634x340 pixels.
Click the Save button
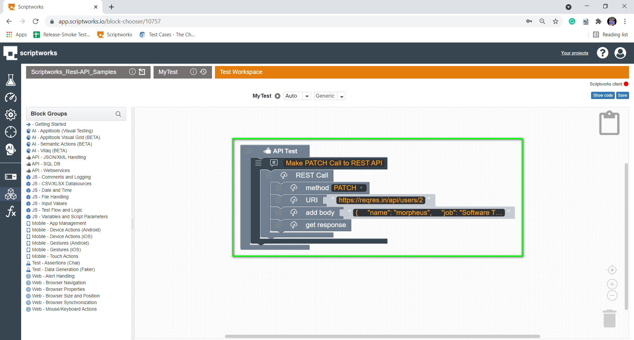pos(622,95)
